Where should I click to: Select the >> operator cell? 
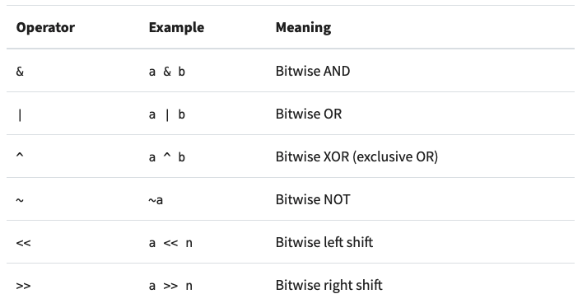coord(23,286)
